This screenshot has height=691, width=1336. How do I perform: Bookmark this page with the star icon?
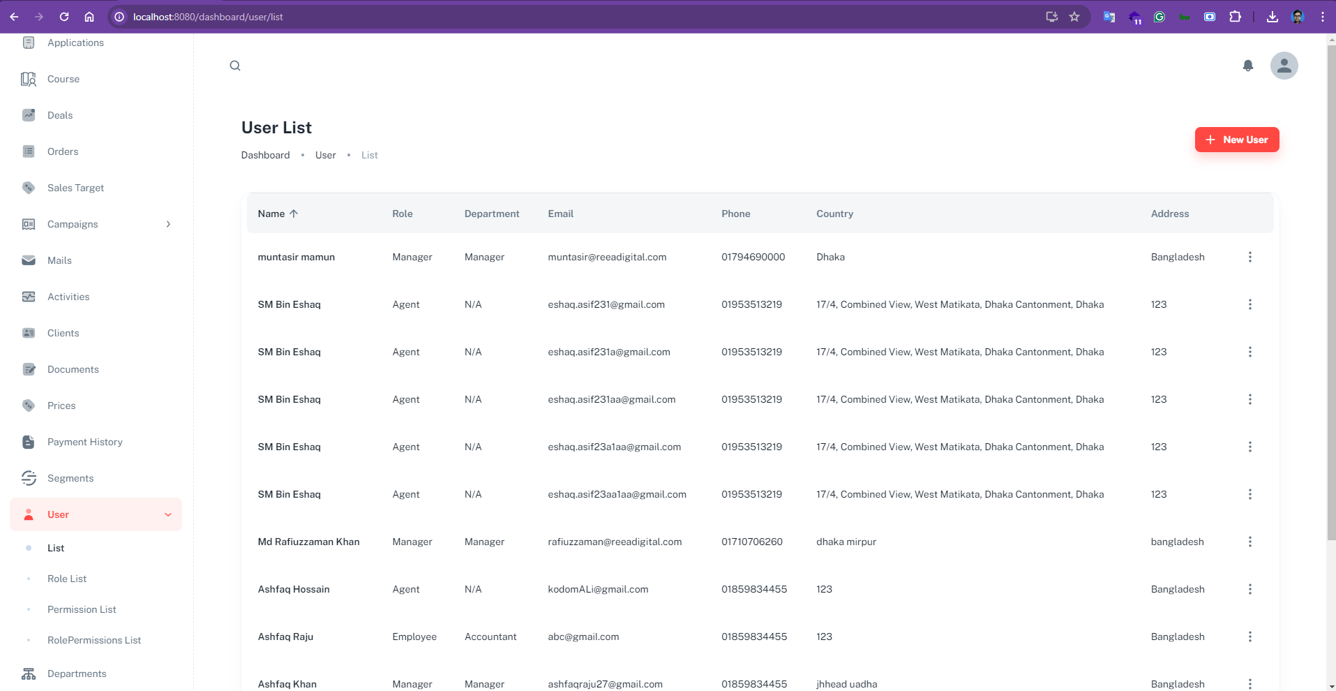pos(1074,17)
